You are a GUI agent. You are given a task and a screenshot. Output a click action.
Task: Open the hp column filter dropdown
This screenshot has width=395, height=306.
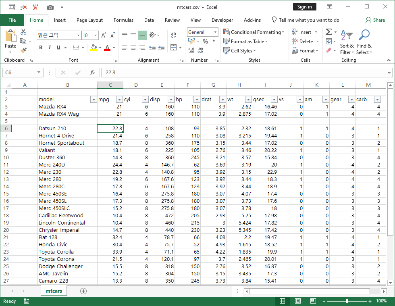click(x=197, y=100)
